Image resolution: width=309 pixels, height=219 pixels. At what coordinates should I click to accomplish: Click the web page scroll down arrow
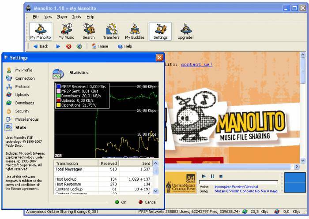click(303, 161)
